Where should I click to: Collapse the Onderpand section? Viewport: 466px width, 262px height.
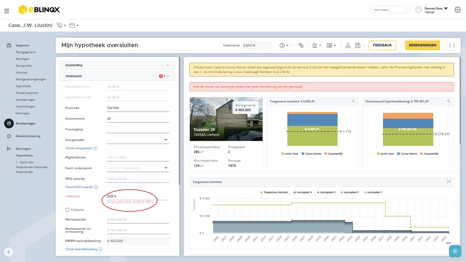pos(117,76)
